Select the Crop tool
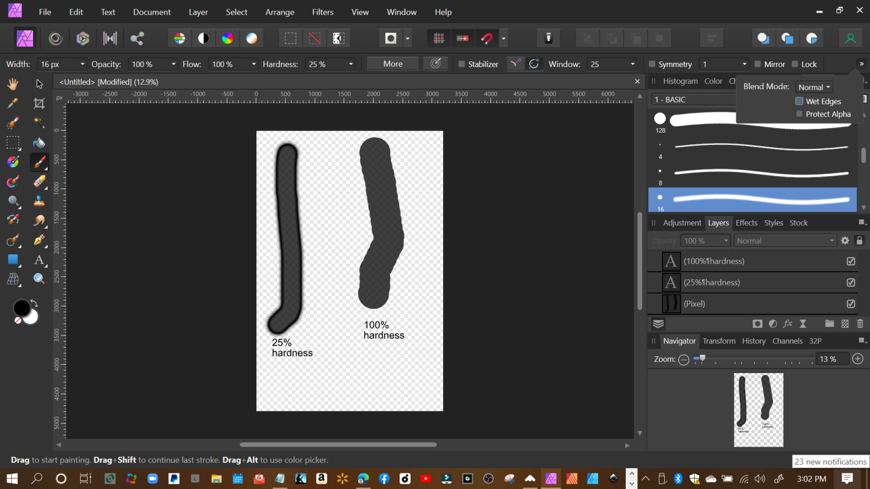 pyautogui.click(x=38, y=103)
